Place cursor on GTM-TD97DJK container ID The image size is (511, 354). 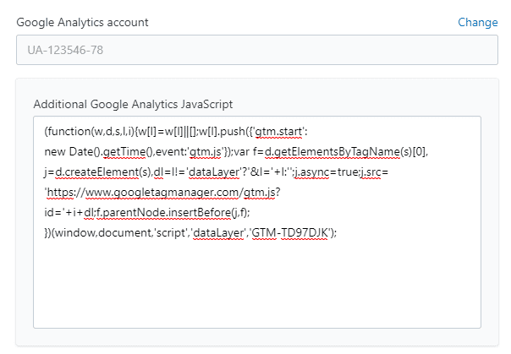click(290, 233)
